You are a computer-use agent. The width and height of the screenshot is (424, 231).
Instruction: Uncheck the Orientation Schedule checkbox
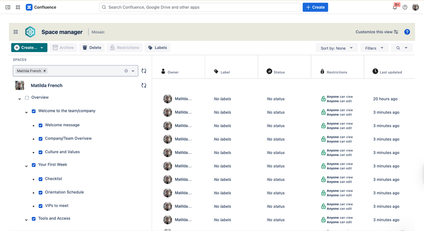40,192
